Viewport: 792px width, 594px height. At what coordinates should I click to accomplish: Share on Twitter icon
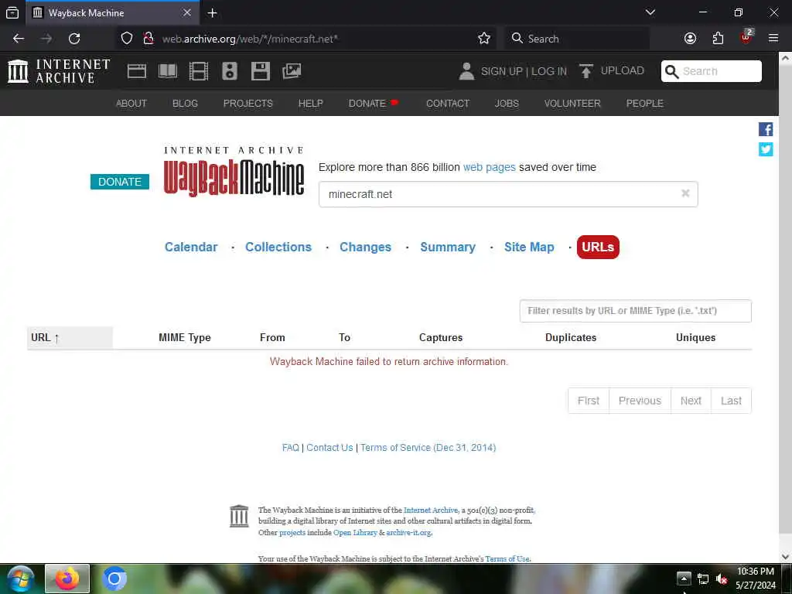click(765, 149)
